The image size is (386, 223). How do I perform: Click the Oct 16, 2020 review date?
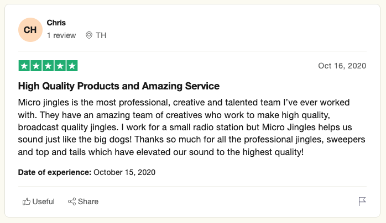[x=342, y=66]
